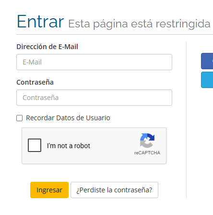Click the Dirección de E-Mail label

coord(47,47)
